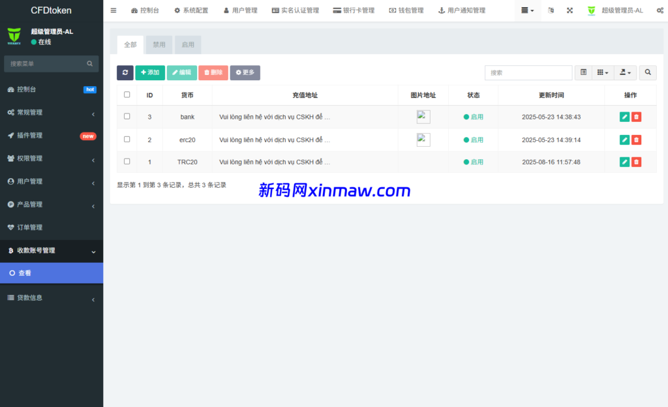Edit record with ID 3 using pencil icon
The width and height of the screenshot is (668, 407).
(624, 117)
